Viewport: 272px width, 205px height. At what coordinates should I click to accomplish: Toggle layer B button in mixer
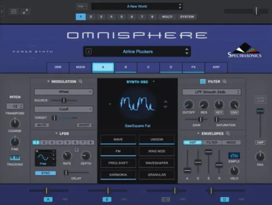coord(107,199)
